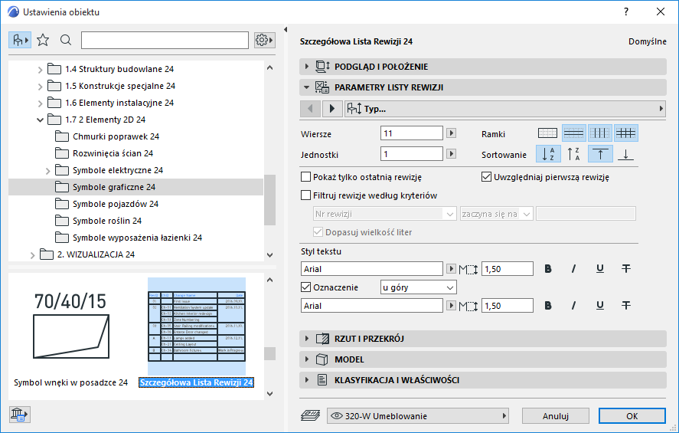
Task: Select Symbole pojazdów 24 folder
Action: click(115, 204)
